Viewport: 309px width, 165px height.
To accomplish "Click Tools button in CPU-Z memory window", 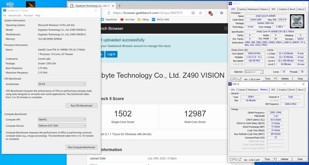I will tap(268, 159).
